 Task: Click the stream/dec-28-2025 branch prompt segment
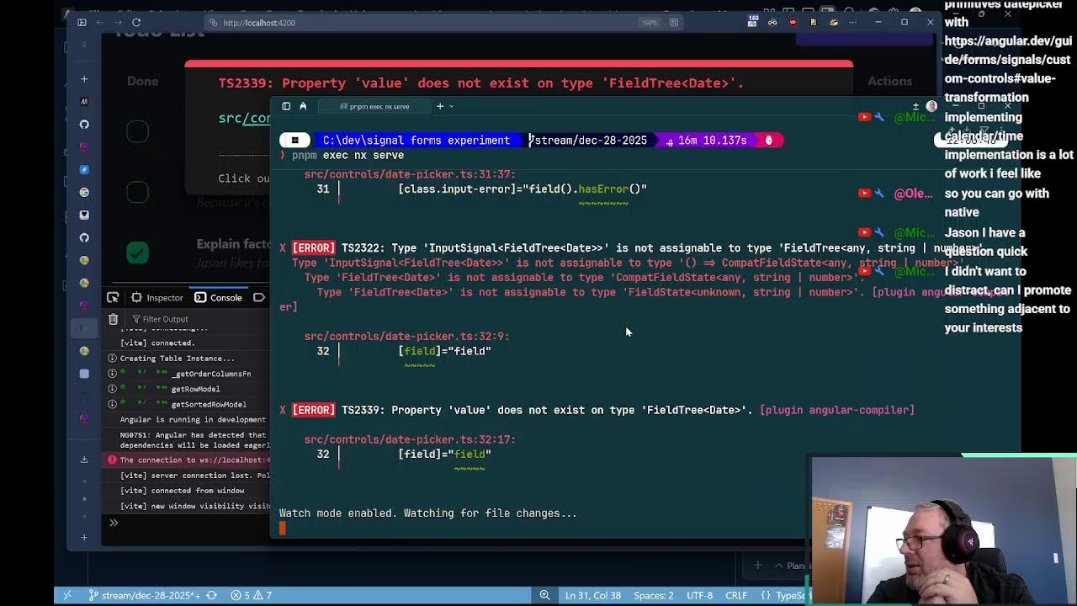pos(589,141)
